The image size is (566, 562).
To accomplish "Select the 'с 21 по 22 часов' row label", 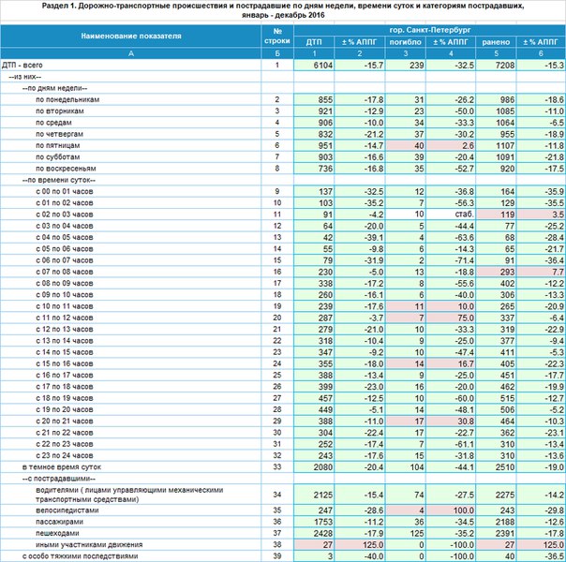I will [x=65, y=433].
